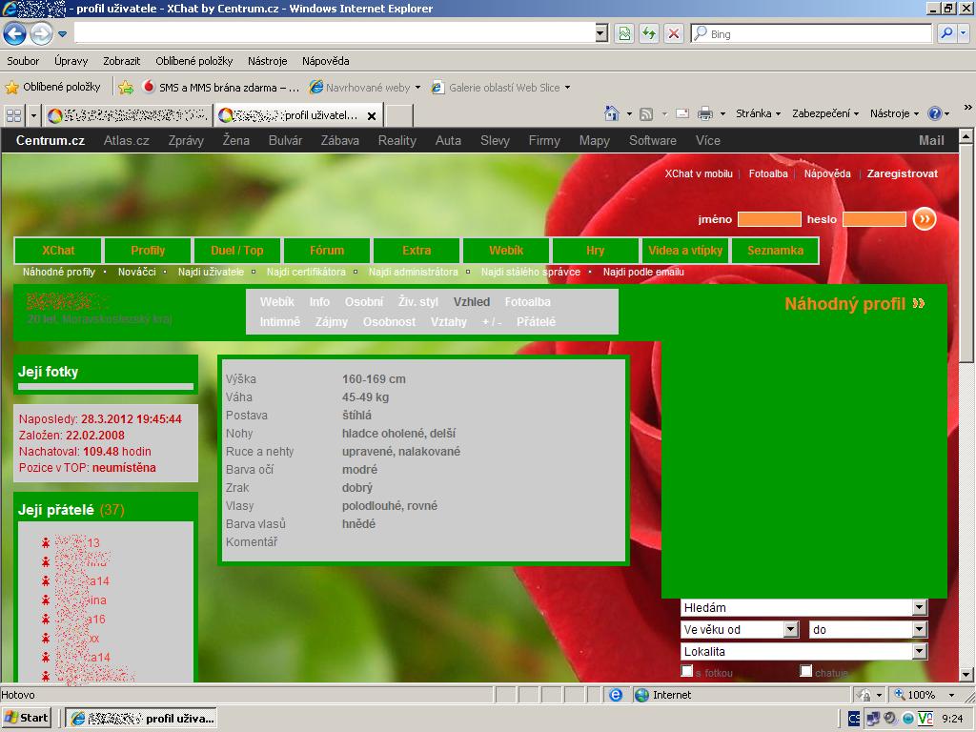Viewport: 976px width, 732px height.
Task: Enable the 's fotkou' checkbox
Action: click(687, 671)
